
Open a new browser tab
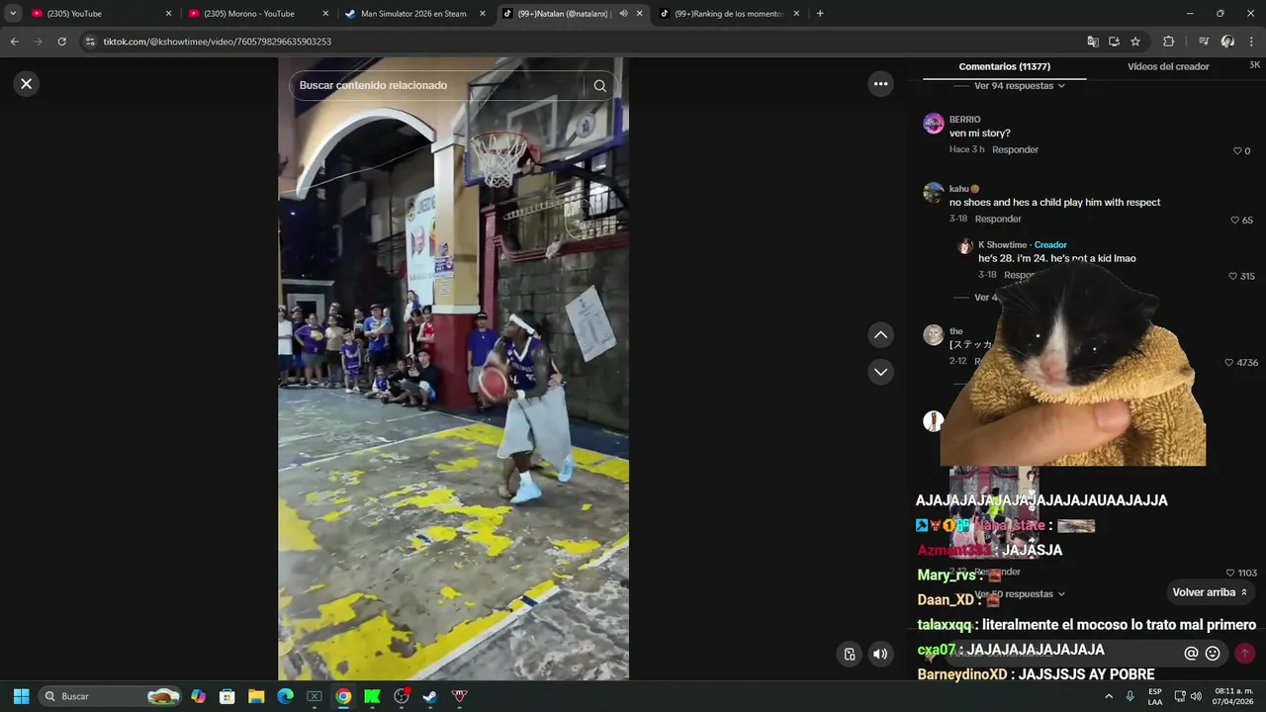820,14
